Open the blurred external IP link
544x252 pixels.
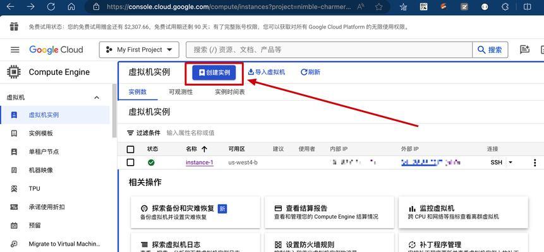[x=430, y=162]
